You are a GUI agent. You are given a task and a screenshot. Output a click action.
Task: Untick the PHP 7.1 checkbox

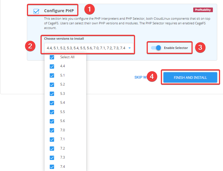[52, 139]
